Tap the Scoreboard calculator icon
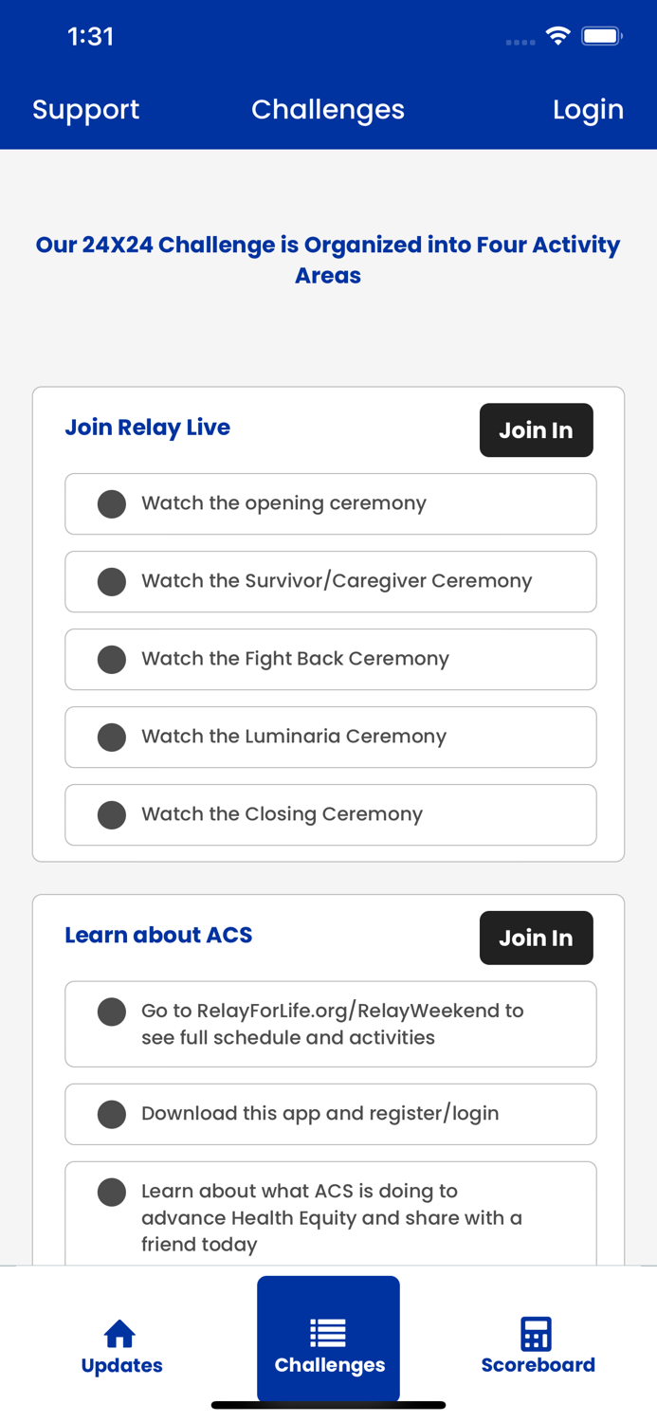This screenshot has width=657, height=1422. pyautogui.click(x=536, y=1333)
